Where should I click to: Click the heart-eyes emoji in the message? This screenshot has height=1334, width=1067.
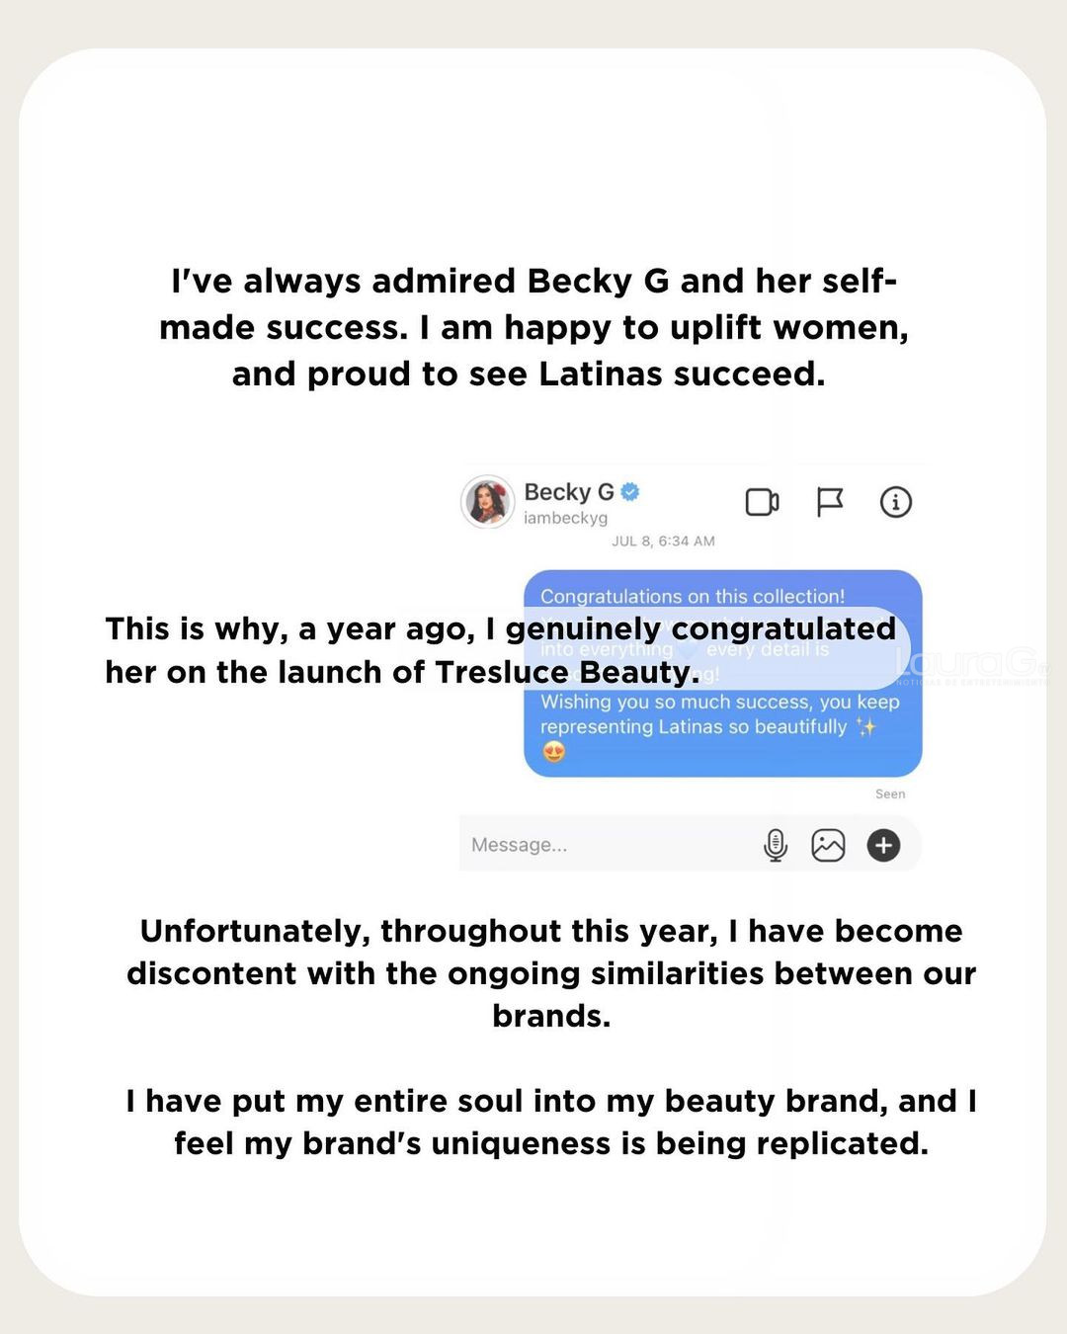tap(554, 753)
